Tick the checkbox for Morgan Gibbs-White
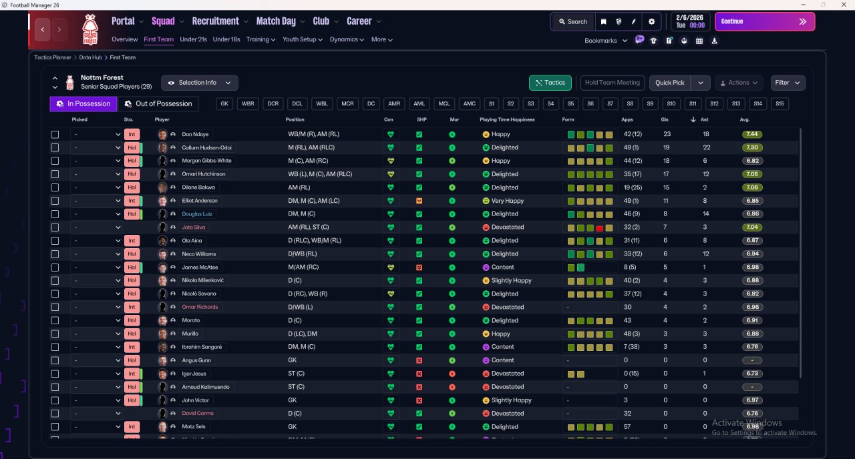Viewport: 855px width, 459px height. tap(55, 161)
